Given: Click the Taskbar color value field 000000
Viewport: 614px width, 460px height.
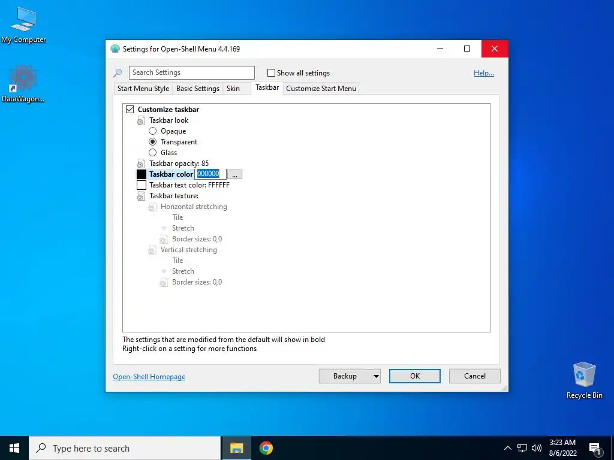Looking at the screenshot, I should click(x=210, y=174).
